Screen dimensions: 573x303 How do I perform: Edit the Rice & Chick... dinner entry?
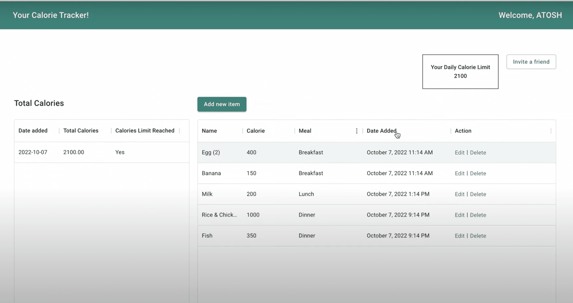(x=459, y=215)
